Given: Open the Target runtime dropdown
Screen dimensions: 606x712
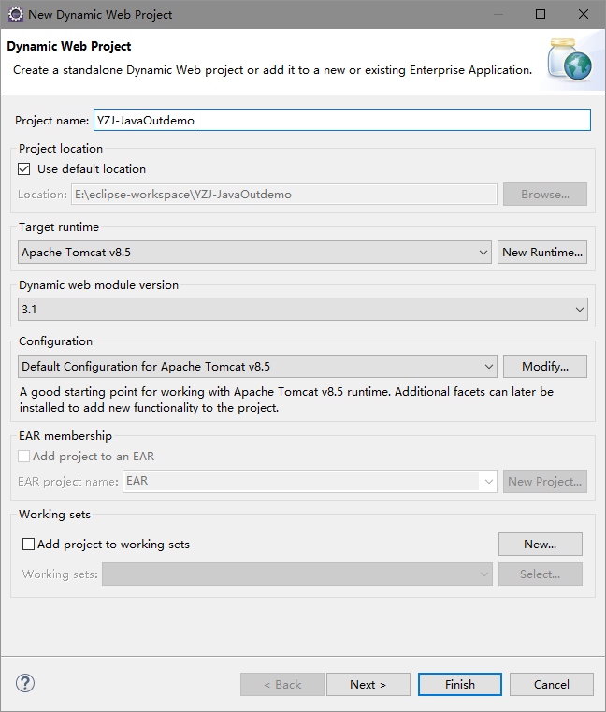Looking at the screenshot, I should [x=254, y=253].
